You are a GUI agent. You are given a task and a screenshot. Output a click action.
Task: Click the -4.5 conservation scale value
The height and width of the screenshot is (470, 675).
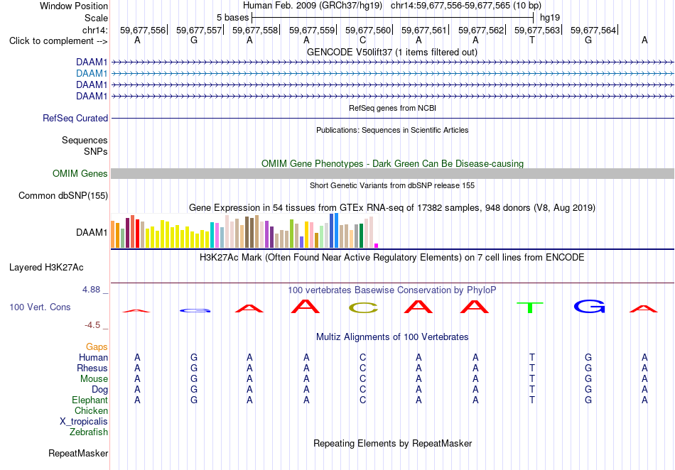(92, 325)
